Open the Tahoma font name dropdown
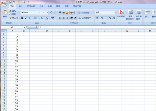The width and height of the screenshot is (156, 111). [x=40, y=12]
